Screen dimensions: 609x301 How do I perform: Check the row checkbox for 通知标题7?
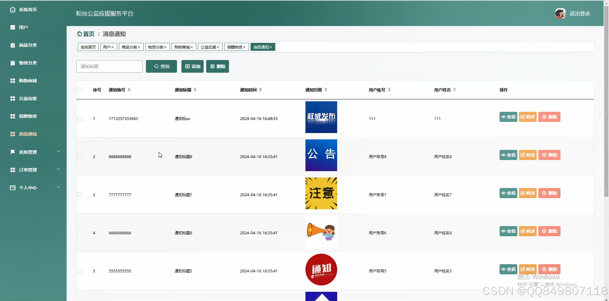[79, 195]
